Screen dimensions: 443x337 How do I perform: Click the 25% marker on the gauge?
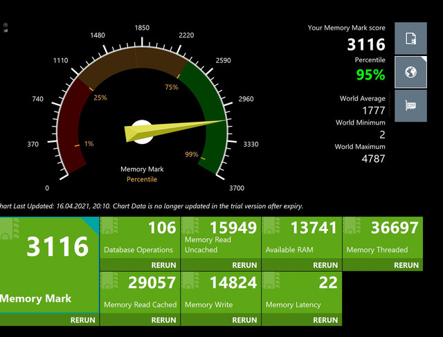pos(100,98)
